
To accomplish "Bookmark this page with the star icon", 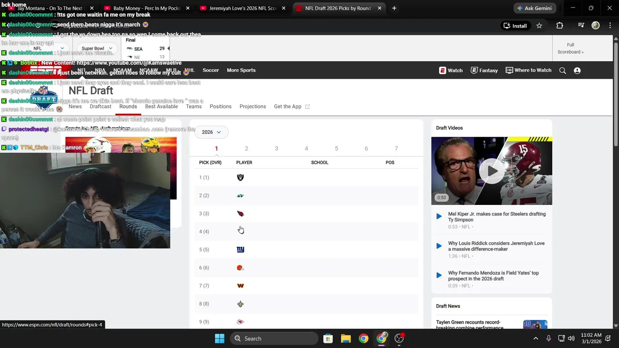I will (x=539, y=26).
